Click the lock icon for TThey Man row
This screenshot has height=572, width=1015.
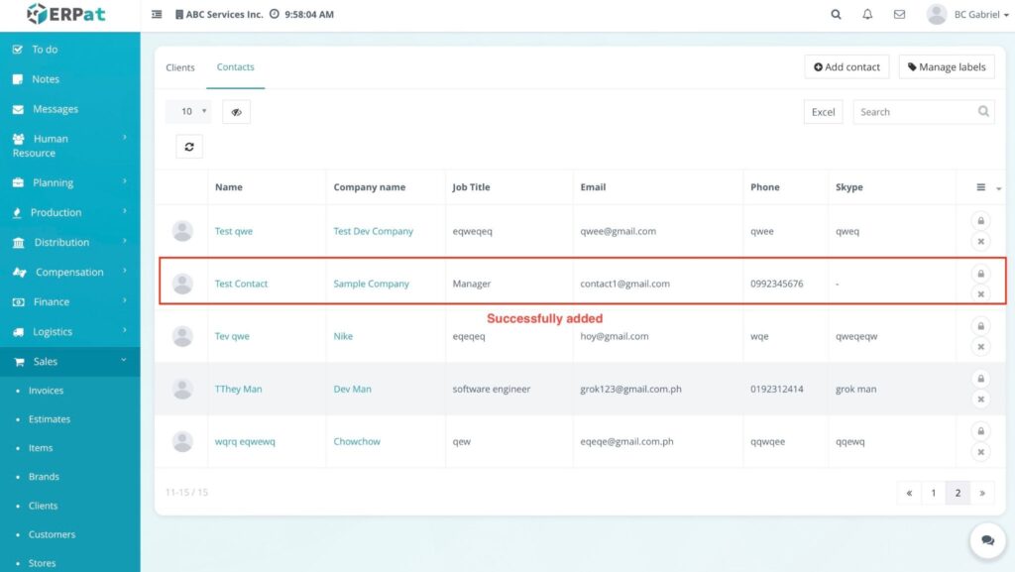980,379
